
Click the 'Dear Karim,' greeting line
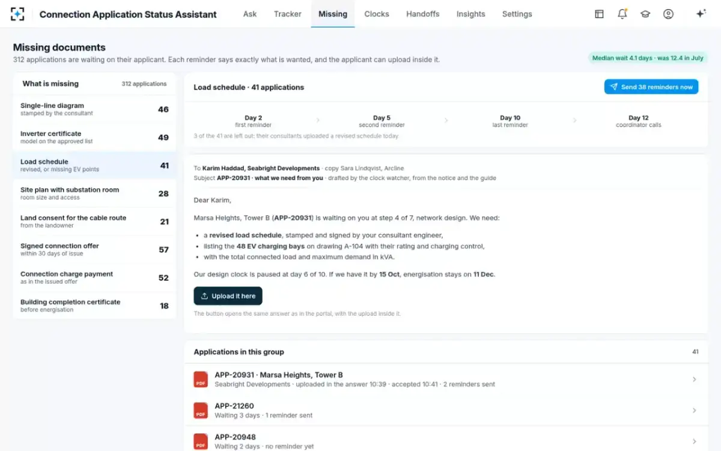[212, 200]
